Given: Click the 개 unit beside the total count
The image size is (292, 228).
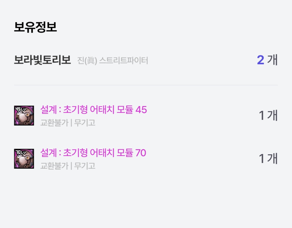Looking at the screenshot, I should click(272, 60).
